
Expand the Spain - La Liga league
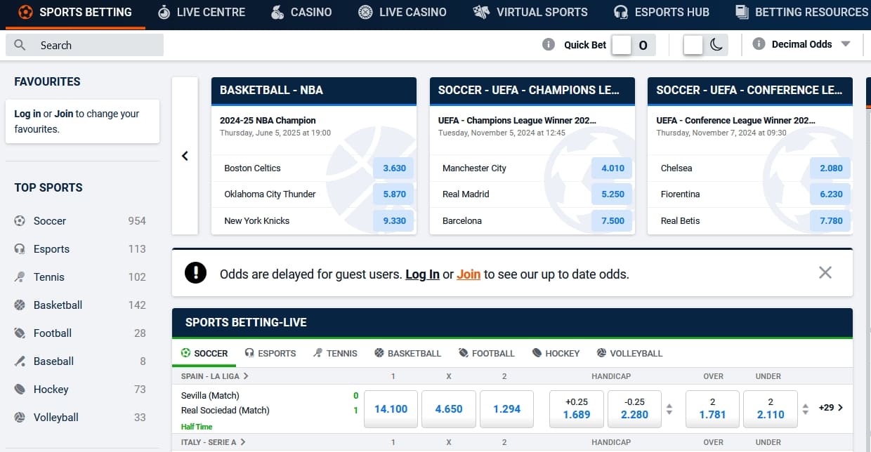tap(215, 376)
